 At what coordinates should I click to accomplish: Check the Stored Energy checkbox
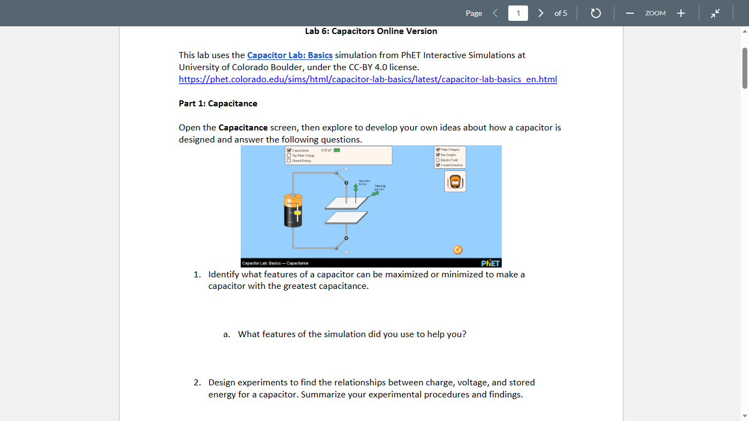click(288, 161)
